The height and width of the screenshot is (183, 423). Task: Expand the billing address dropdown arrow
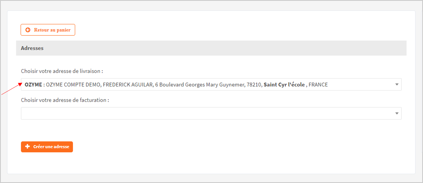397,113
